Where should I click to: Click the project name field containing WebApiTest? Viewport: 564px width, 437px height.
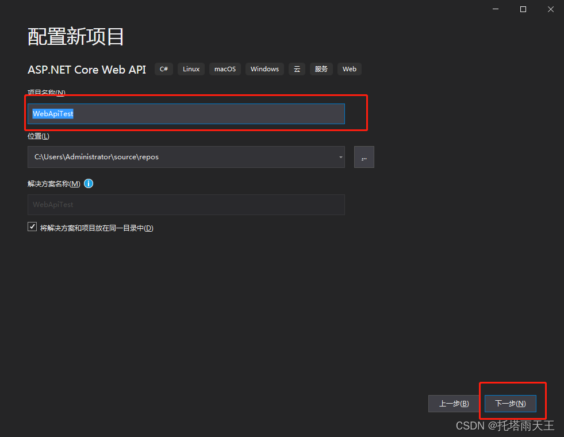point(186,114)
